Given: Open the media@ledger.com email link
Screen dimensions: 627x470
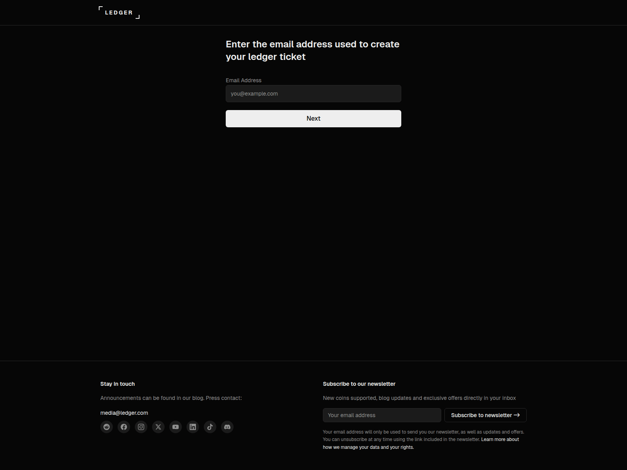Looking at the screenshot, I should click(x=124, y=413).
